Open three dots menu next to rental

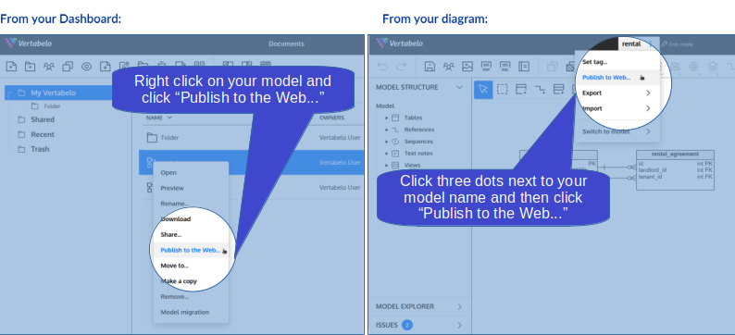pos(650,43)
